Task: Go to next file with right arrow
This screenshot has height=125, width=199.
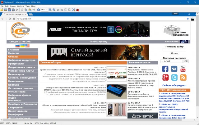Action: point(62,10)
